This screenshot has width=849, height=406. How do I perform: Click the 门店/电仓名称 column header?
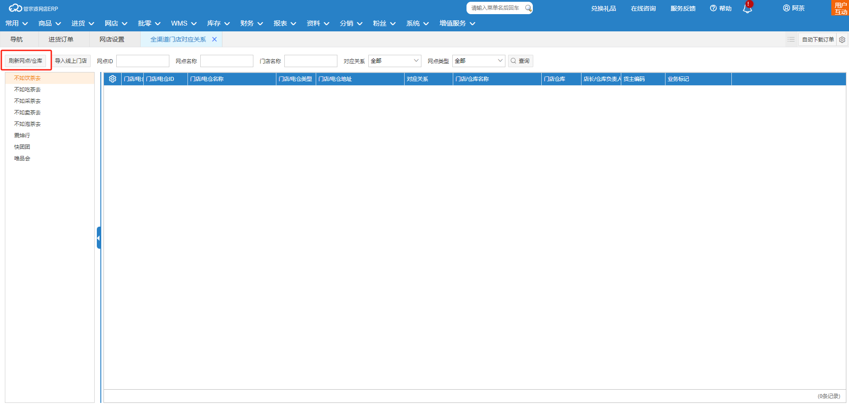232,79
